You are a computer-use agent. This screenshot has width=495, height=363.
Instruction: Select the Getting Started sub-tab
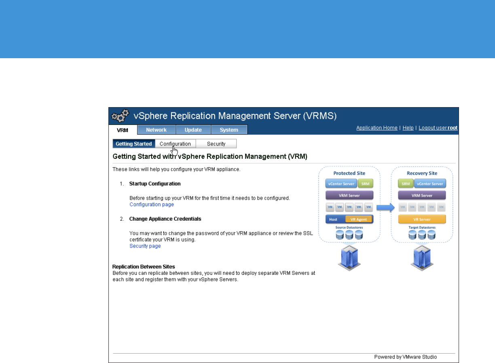coord(134,144)
